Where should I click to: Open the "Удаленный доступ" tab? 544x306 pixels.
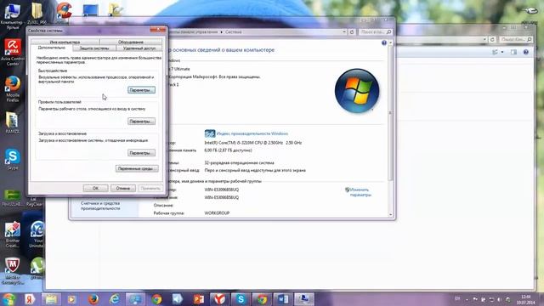(139, 48)
